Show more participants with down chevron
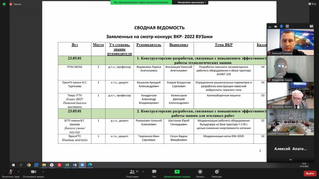This screenshot has width=319, height=179. click(x=291, y=160)
